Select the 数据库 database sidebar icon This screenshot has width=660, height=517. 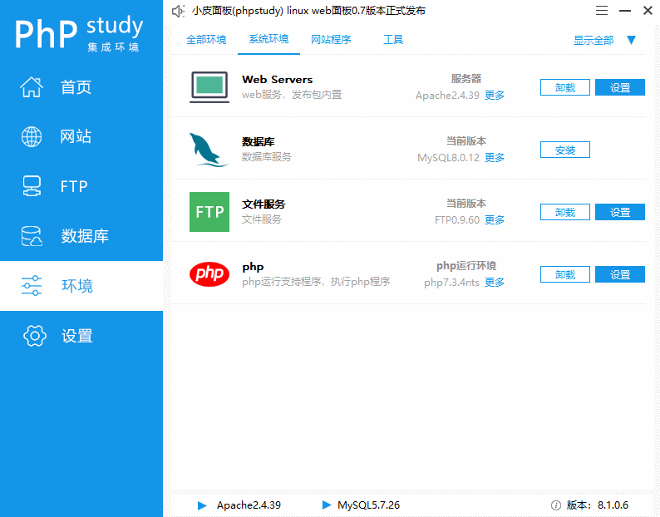click(32, 236)
